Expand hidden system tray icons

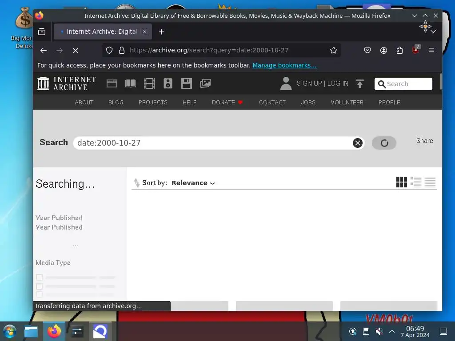click(392, 331)
